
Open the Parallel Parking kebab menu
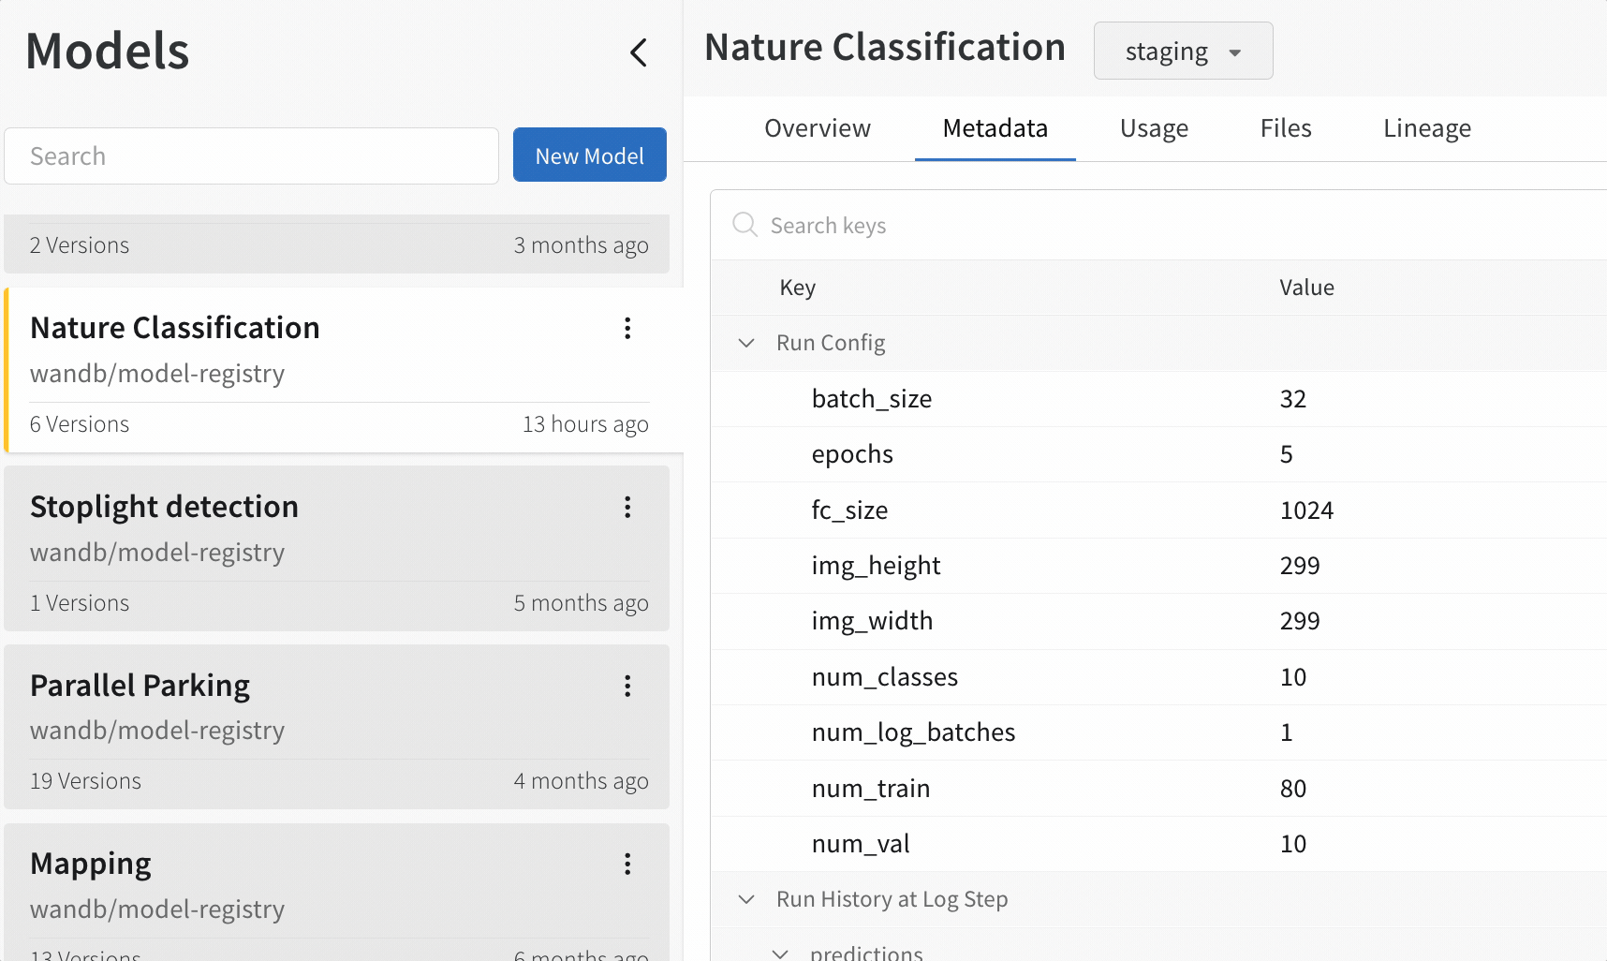pyautogui.click(x=627, y=686)
